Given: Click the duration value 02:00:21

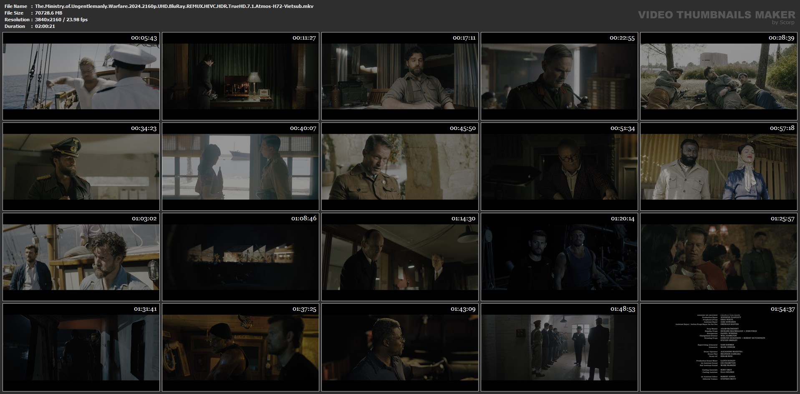Looking at the screenshot, I should (x=45, y=26).
